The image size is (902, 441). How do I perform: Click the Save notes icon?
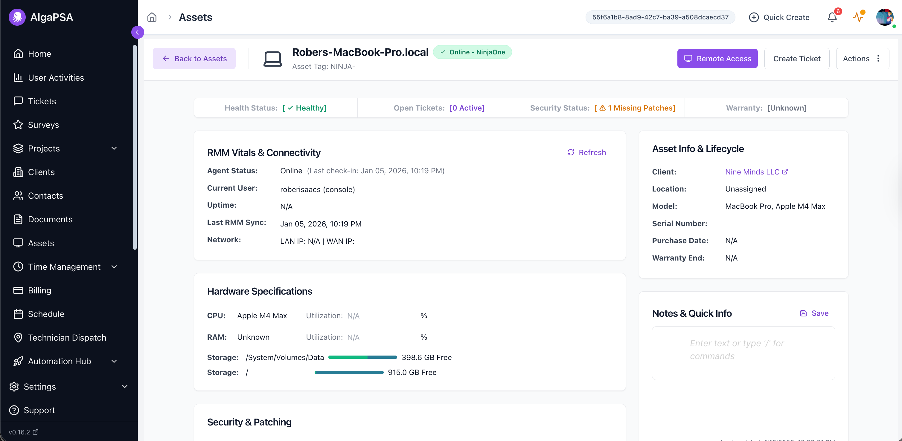pyautogui.click(x=803, y=313)
